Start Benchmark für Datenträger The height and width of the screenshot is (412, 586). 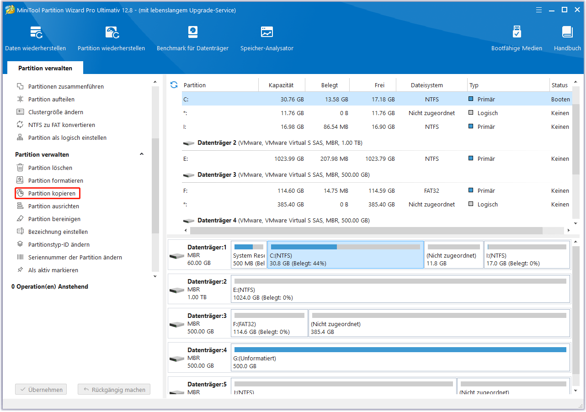pyautogui.click(x=192, y=38)
